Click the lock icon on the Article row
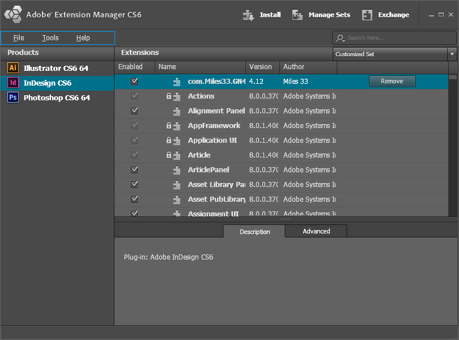This screenshot has height=340, width=459. tap(169, 155)
